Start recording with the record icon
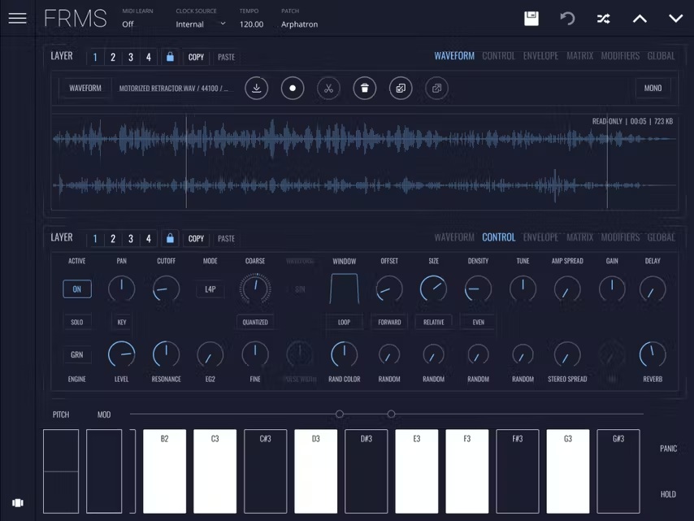The width and height of the screenshot is (694, 521). [292, 88]
